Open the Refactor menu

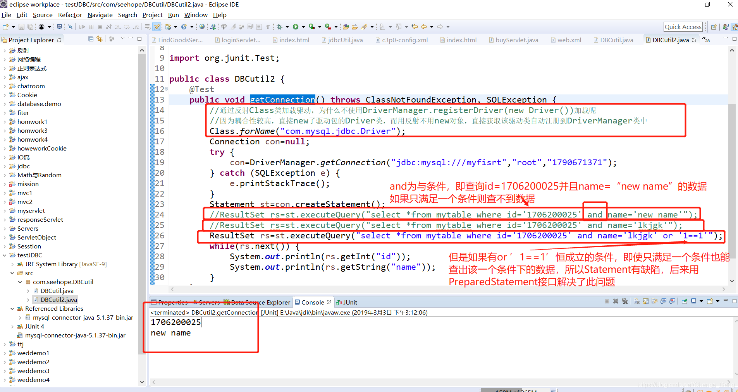pos(70,15)
